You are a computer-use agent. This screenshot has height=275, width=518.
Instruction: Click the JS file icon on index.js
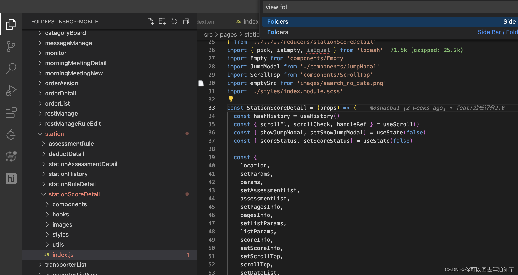47,255
